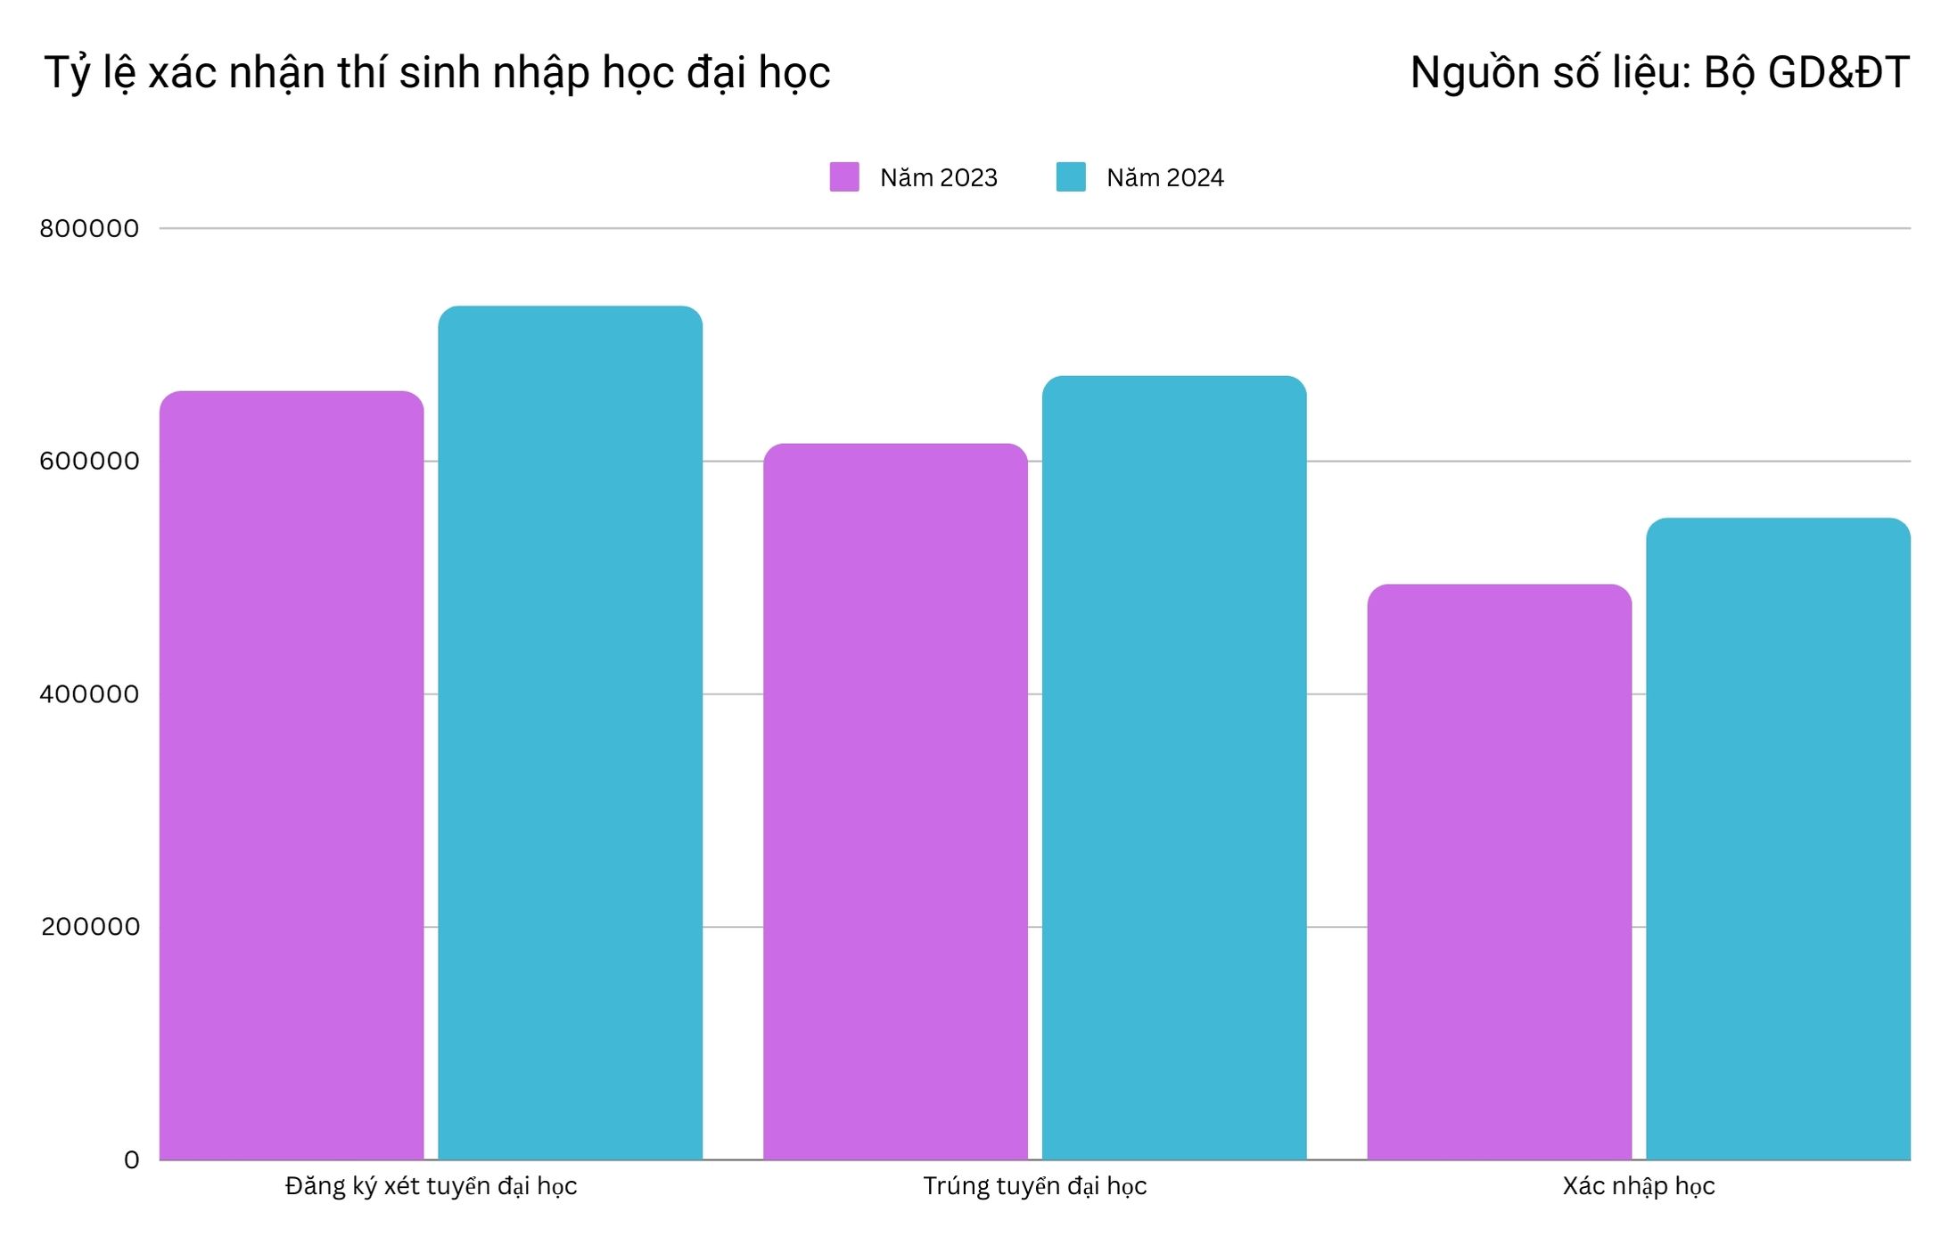Click the blue 2024 bar for Trúng tuyển đại học

pos(1173,768)
